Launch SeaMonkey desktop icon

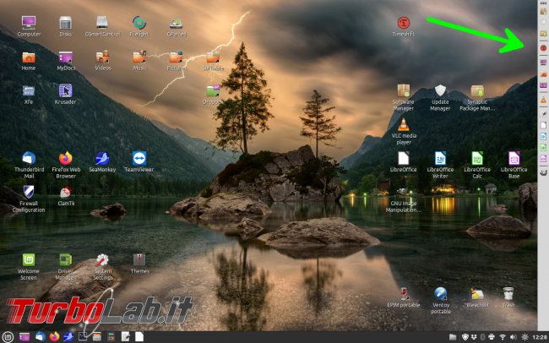pos(102,158)
